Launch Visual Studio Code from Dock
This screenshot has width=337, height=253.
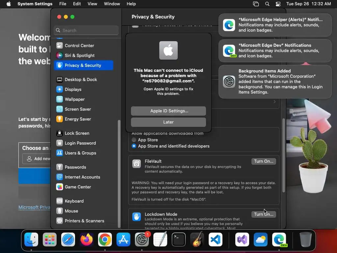216,239
